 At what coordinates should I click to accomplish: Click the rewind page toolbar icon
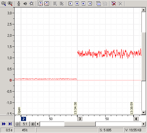(x=77, y=4)
